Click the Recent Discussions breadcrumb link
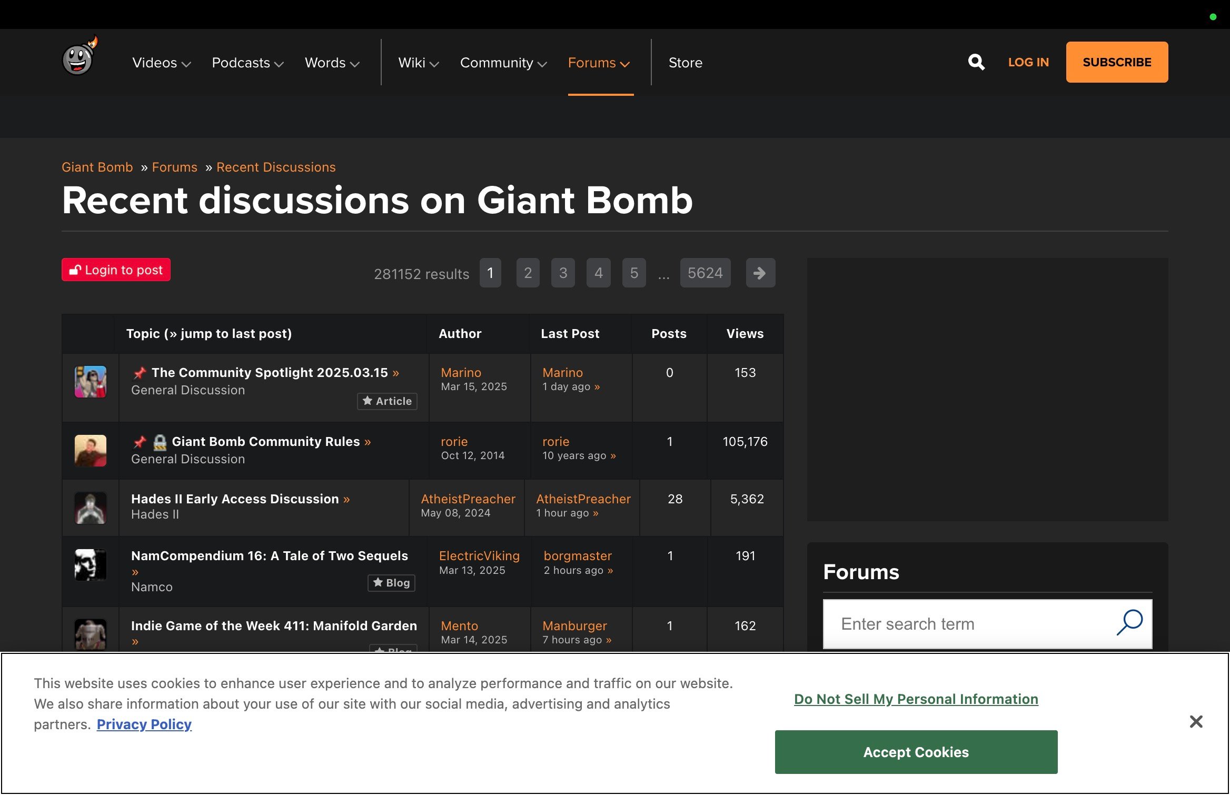 click(x=276, y=167)
